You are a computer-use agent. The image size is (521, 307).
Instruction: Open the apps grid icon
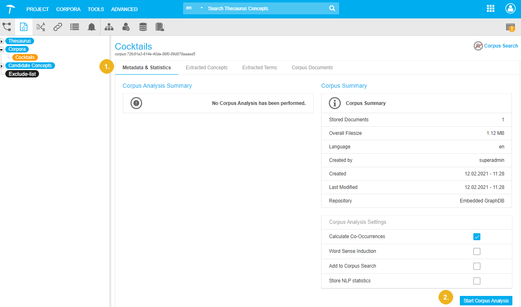[x=490, y=9]
